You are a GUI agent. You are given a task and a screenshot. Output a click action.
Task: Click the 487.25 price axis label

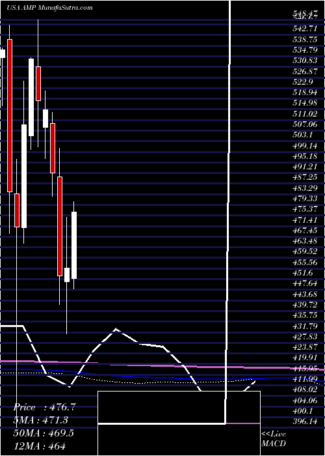[x=305, y=178]
